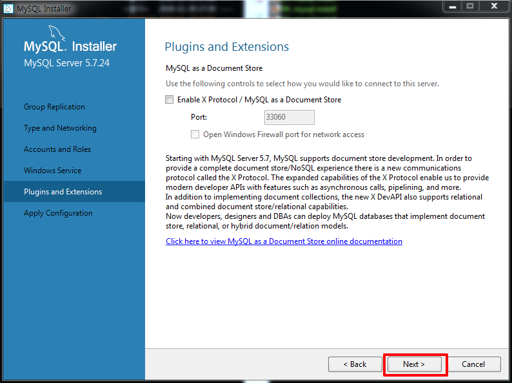512x383 pixels.
Task: Click 'MySQL Installer' title bar text
Action: tap(44, 9)
